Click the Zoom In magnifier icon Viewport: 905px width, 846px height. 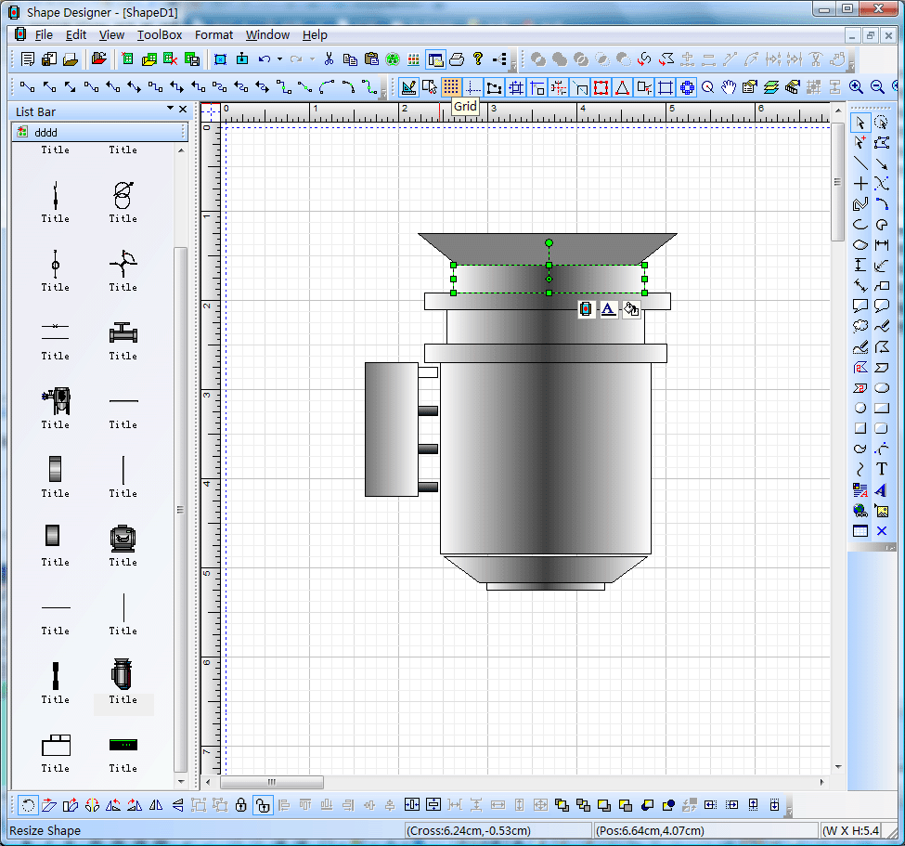click(856, 87)
